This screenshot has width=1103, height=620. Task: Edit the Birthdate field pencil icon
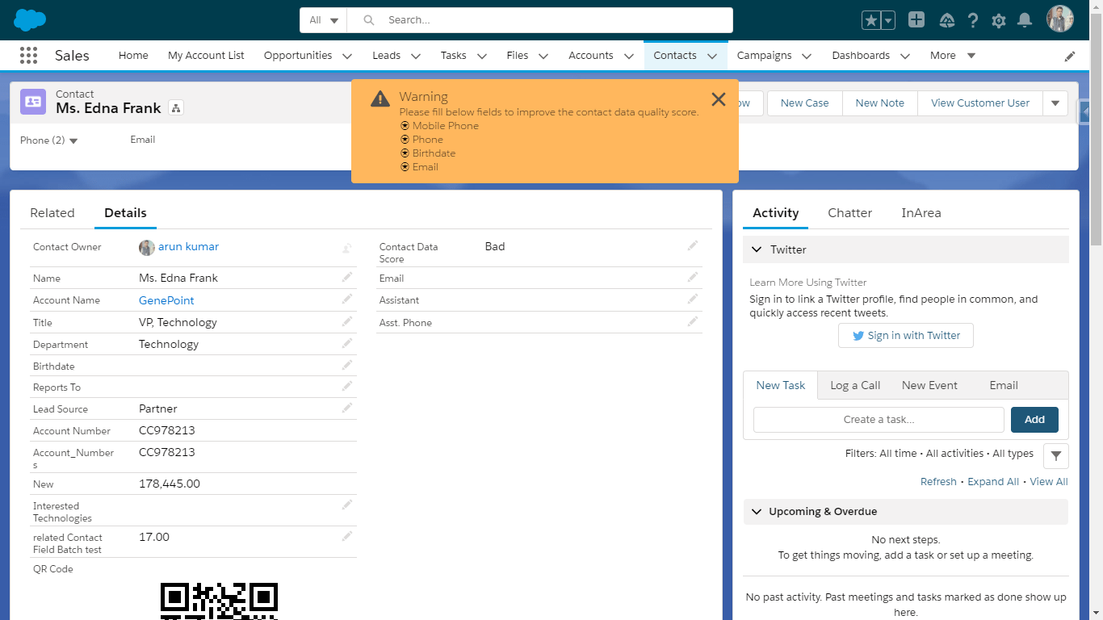point(347,365)
